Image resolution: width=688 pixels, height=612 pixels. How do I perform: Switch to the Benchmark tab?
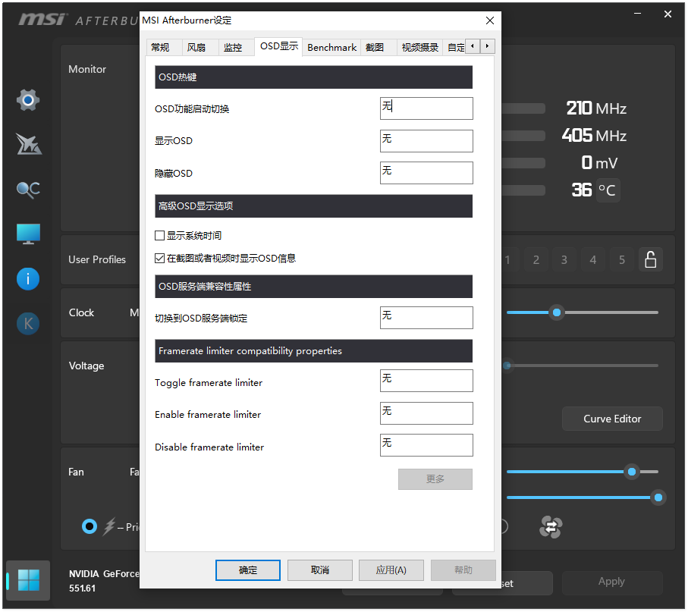pyautogui.click(x=331, y=46)
